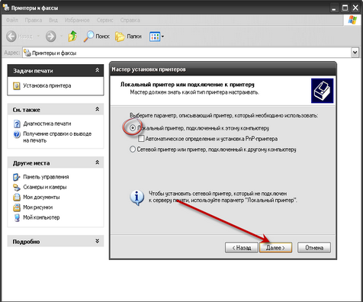363x302 pixels.
Task: Open Сканеры и камеры link
Action: [45, 187]
